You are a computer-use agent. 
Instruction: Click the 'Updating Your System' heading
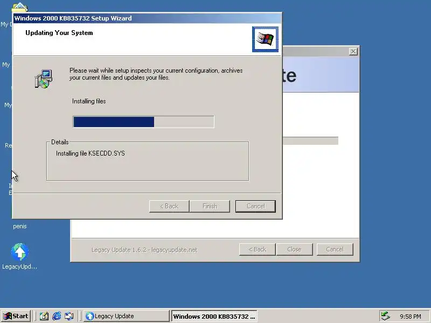[x=59, y=33]
